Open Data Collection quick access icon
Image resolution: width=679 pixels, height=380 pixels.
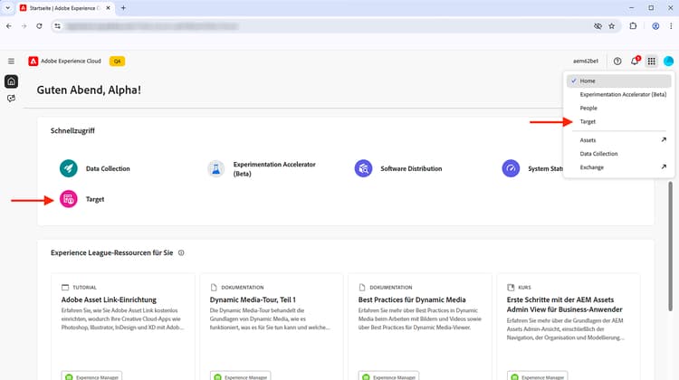69,168
